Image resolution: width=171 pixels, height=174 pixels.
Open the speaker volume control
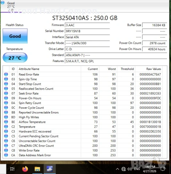tap(130, 169)
